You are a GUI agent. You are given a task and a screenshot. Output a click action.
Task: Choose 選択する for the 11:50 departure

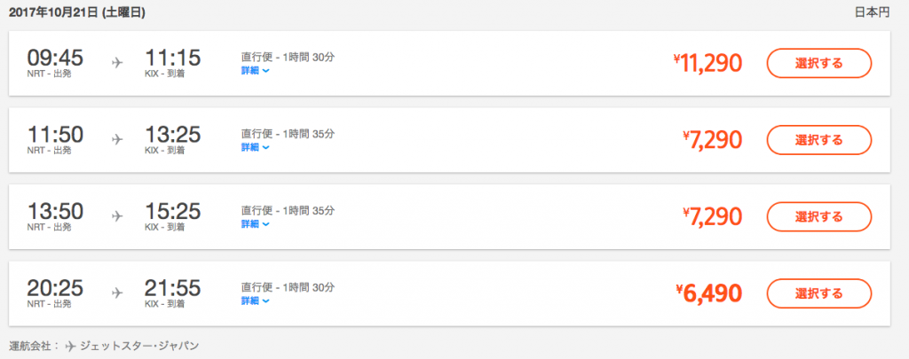pos(819,140)
